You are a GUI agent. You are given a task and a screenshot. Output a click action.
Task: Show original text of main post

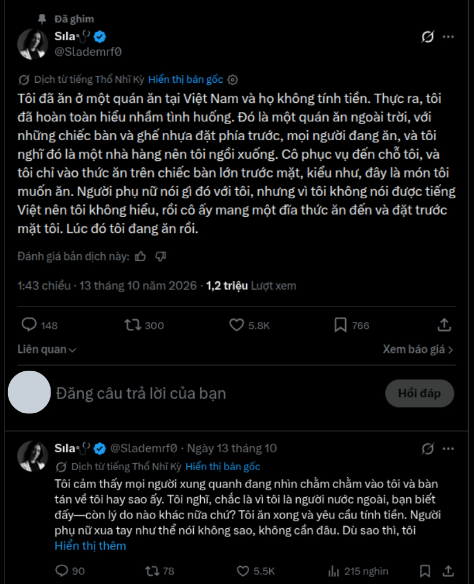[186, 79]
